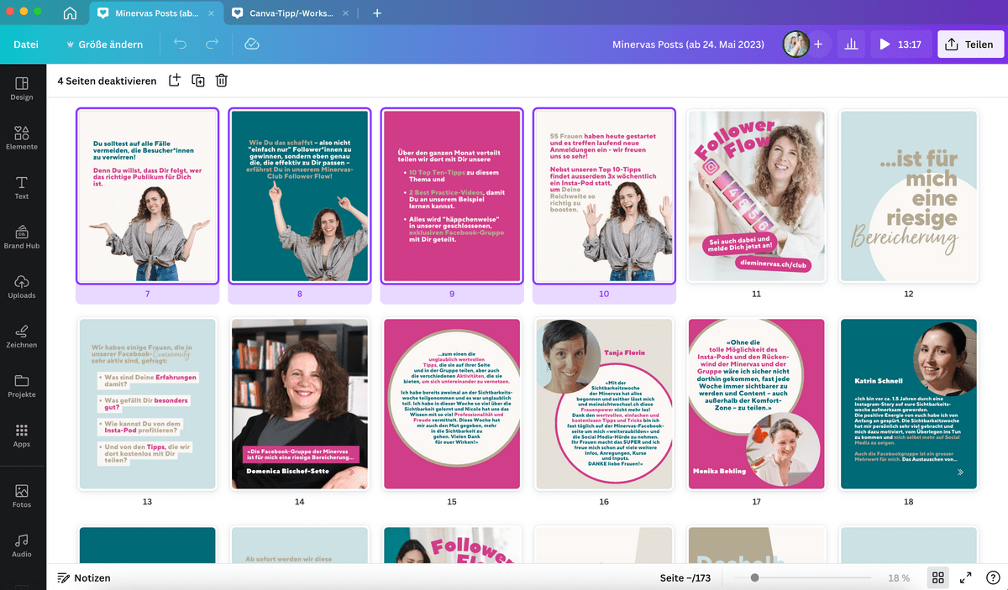Switch to the Canva-Tipp/-Works tab
Image resolution: width=1008 pixels, height=590 pixels.
pos(290,13)
